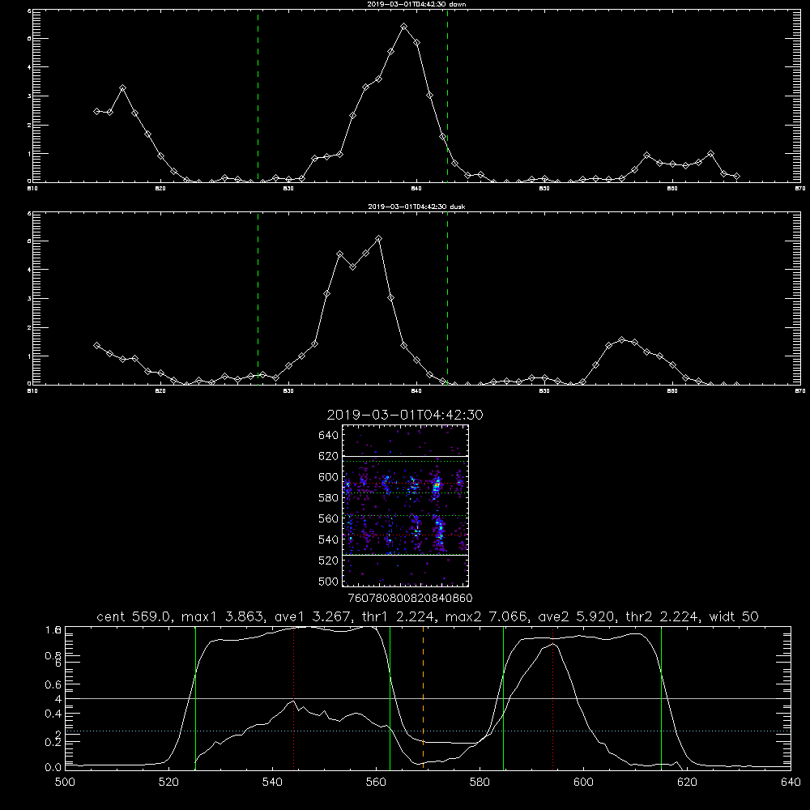Select the heatmap title "2019-03-01T04:42:30"

[405, 415]
